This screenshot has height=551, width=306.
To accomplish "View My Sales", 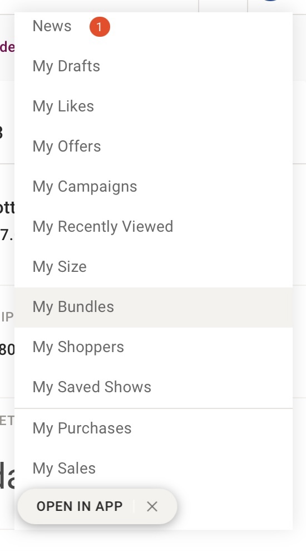I will click(x=154, y=469).
